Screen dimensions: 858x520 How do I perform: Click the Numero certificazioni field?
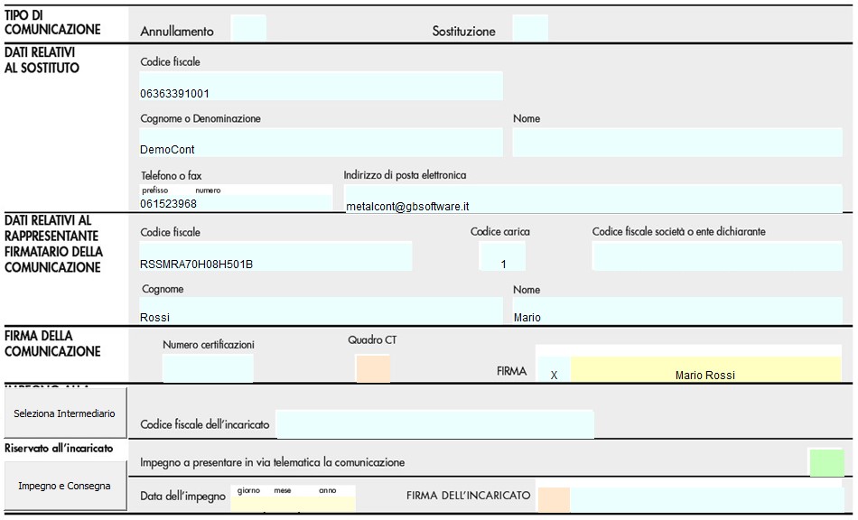tap(208, 368)
